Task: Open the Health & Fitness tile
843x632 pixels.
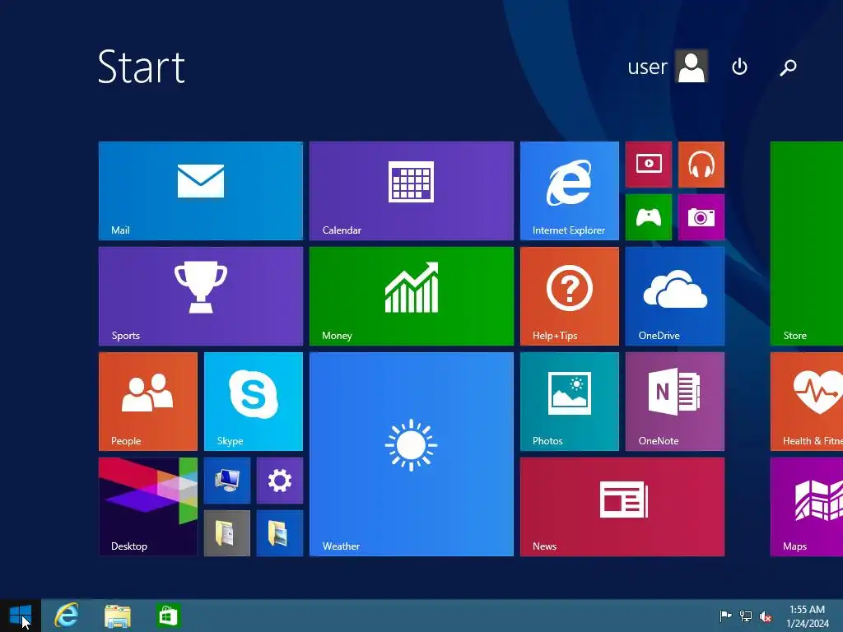Action: [807, 402]
